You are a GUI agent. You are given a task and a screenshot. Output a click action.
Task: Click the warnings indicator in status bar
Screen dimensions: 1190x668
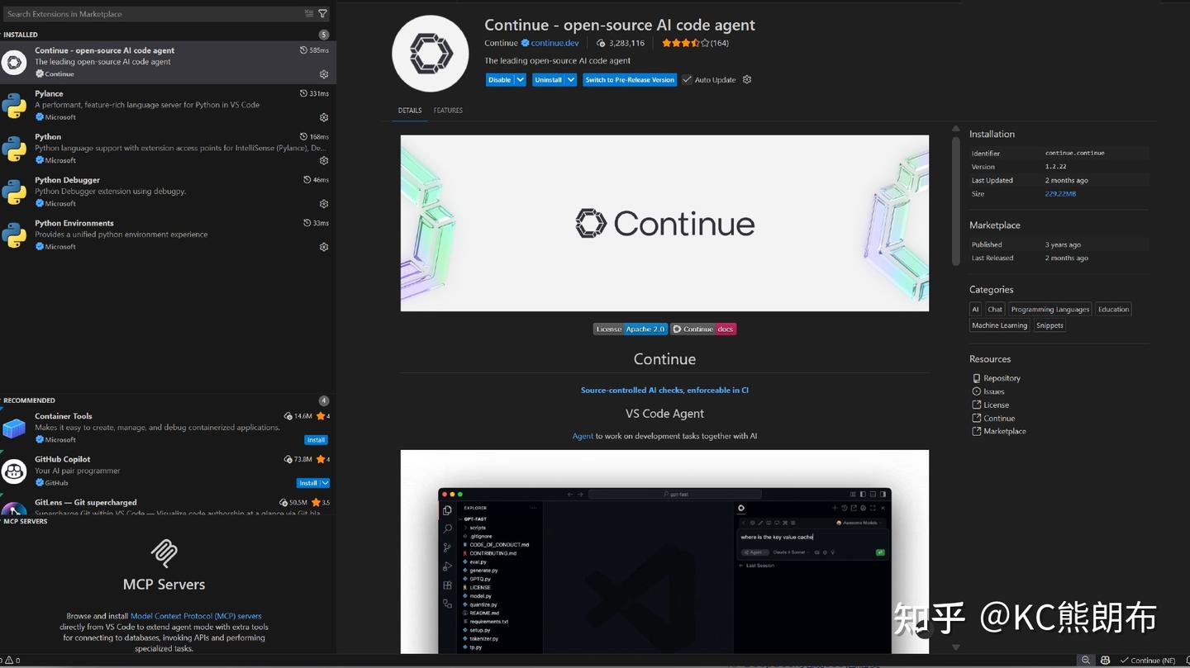(12, 661)
